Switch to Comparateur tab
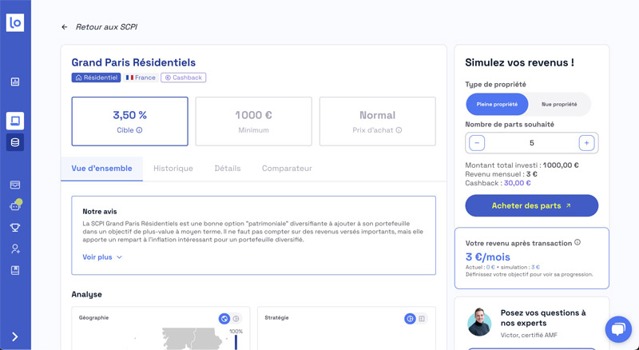 click(x=287, y=169)
